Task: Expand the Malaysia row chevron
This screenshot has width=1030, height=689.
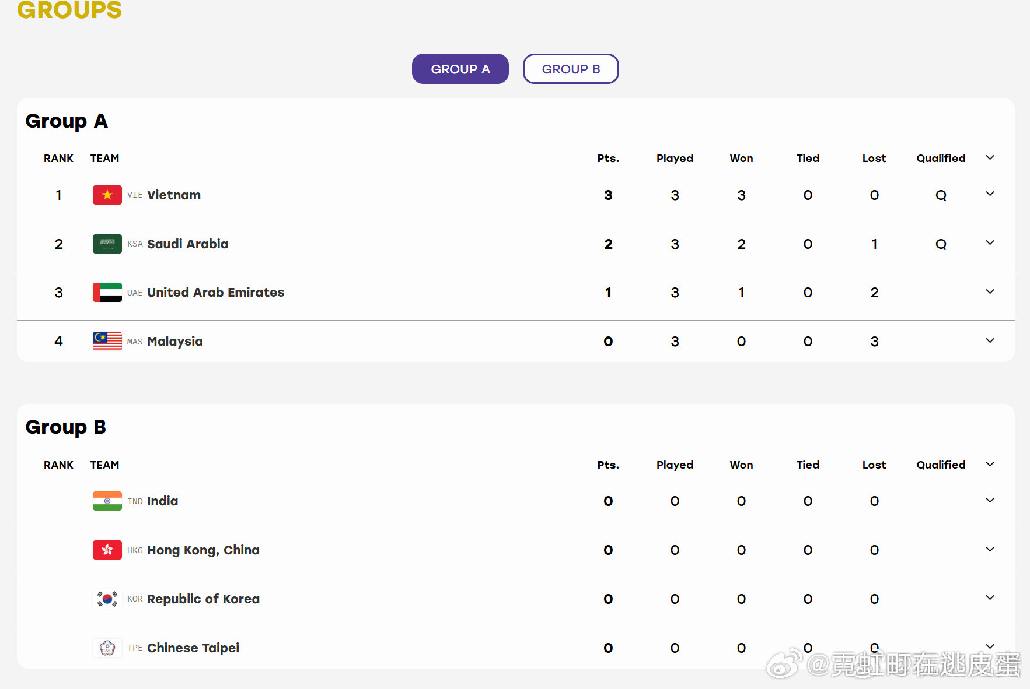Action: [990, 340]
